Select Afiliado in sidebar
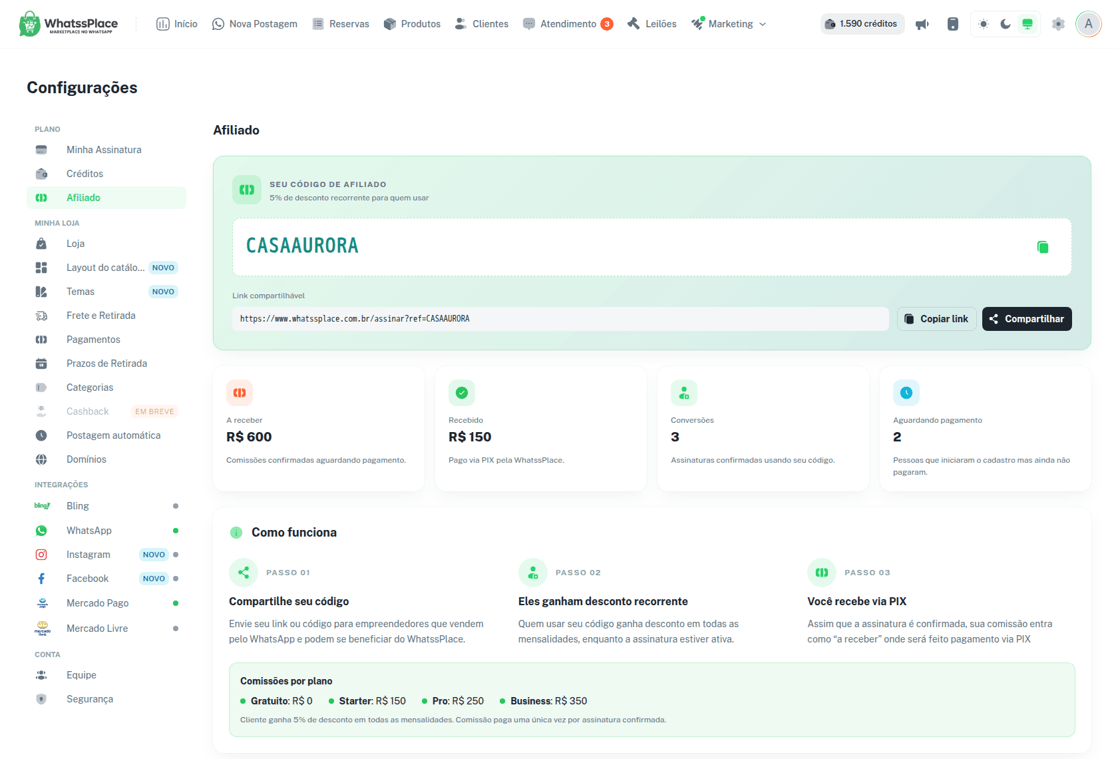 pyautogui.click(x=106, y=198)
